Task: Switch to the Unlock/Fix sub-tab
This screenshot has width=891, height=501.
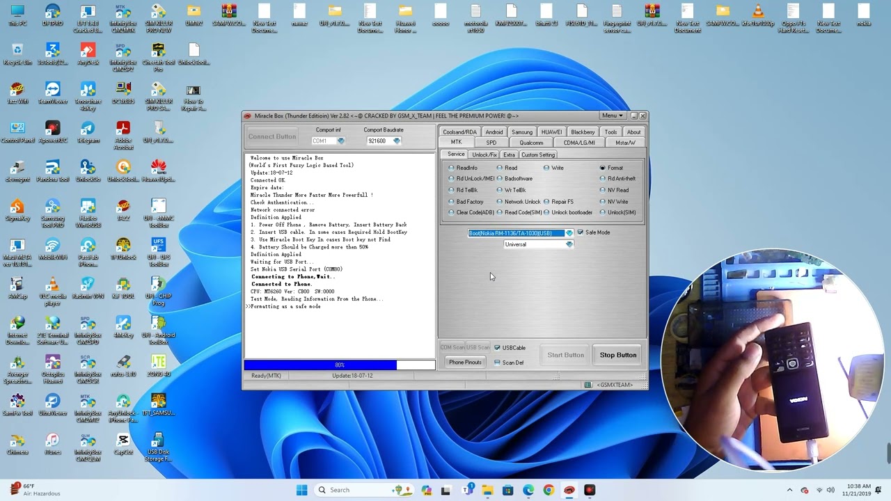Action: tap(484, 155)
